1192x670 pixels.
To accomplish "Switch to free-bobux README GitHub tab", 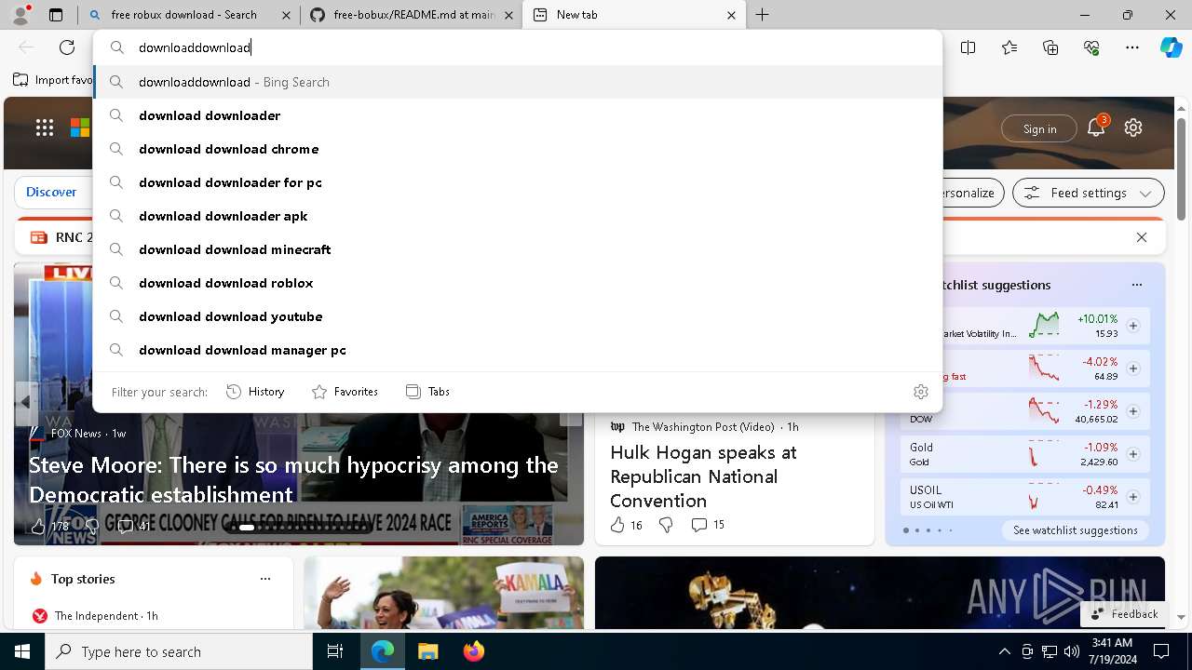I will (x=413, y=15).
